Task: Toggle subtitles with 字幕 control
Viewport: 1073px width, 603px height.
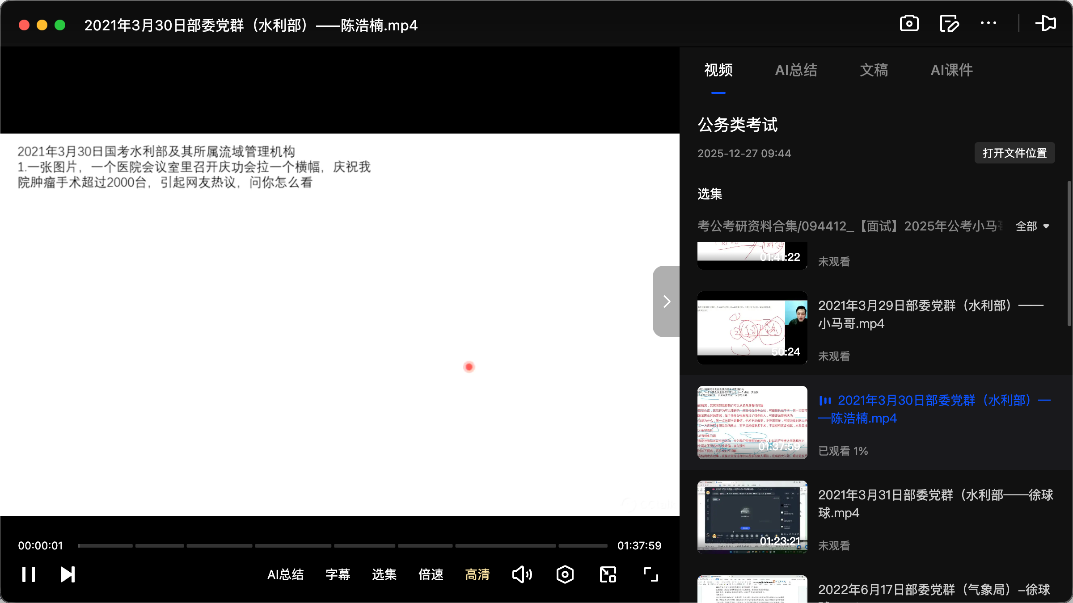Action: pyautogui.click(x=338, y=574)
